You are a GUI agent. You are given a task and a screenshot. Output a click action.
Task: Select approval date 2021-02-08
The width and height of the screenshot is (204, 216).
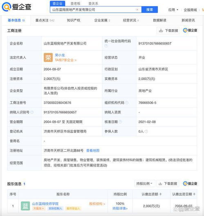point(147,122)
